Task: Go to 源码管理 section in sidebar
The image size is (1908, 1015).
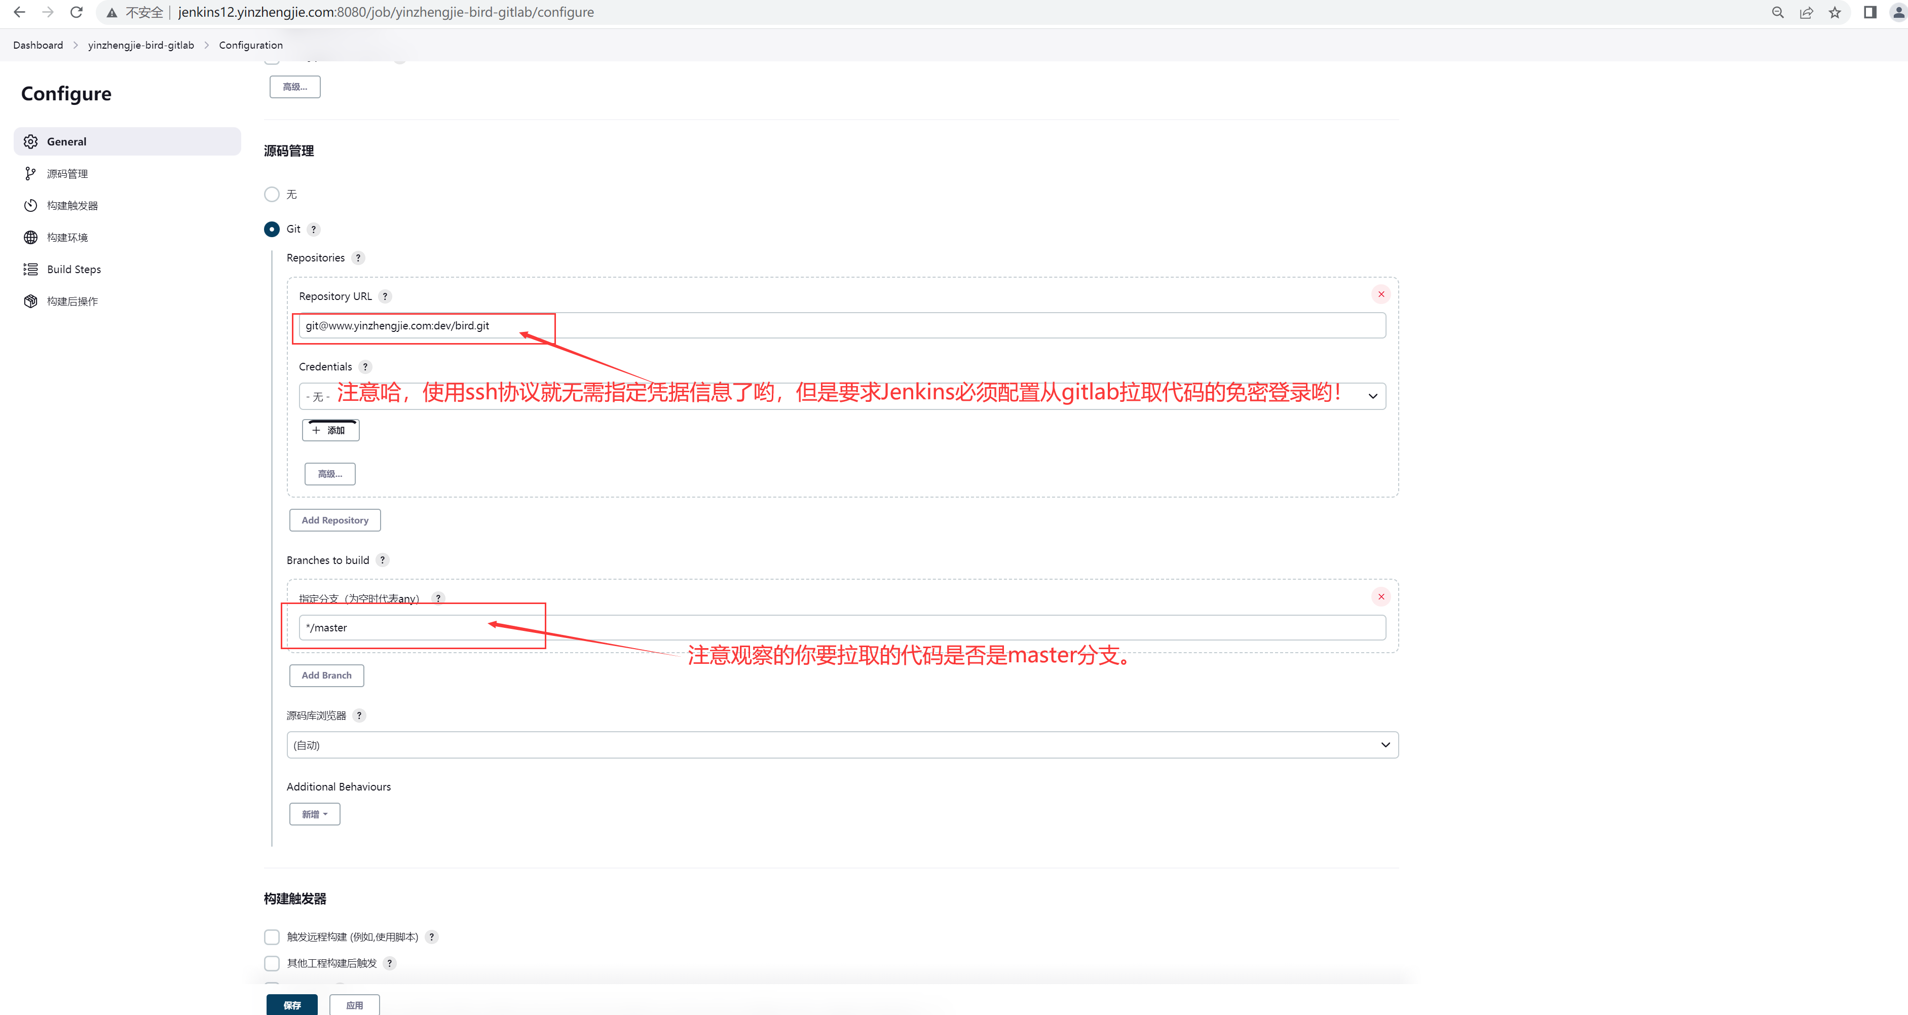Action: click(67, 173)
